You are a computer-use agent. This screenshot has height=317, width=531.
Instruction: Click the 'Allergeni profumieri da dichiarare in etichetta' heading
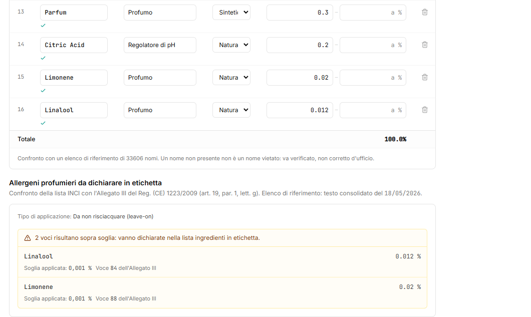[85, 183]
